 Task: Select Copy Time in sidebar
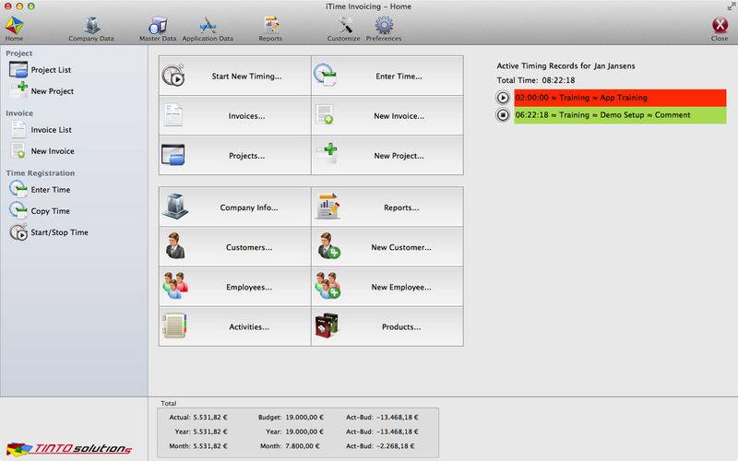(x=40, y=211)
